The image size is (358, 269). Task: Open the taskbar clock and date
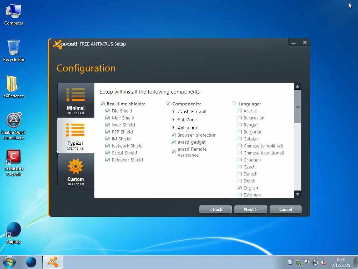[341, 262]
